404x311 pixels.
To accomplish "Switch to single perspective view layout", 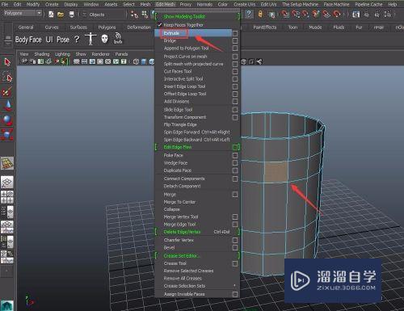I will [7, 183].
